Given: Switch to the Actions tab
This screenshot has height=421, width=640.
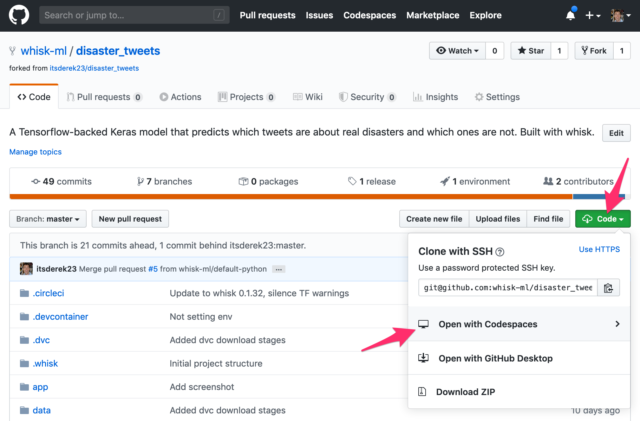Looking at the screenshot, I should tap(180, 97).
